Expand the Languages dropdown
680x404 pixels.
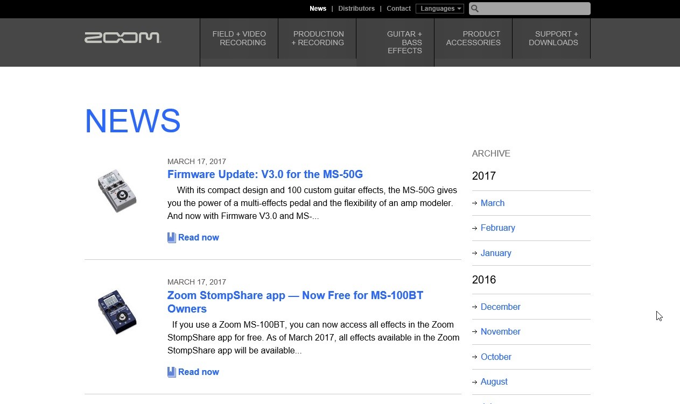tap(440, 9)
